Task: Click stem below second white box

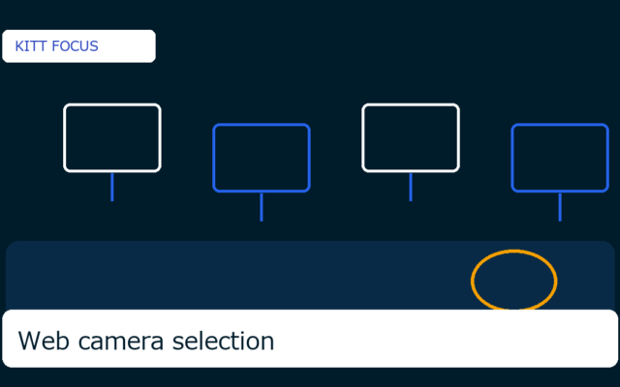Action: pos(411,187)
